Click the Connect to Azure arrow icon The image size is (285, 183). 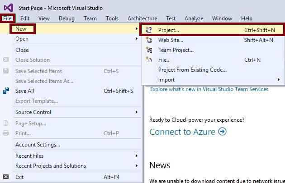click(222, 132)
